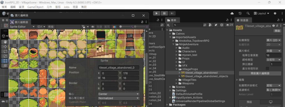Toggle the Project panel lock icon
285x107 pixels.
[x=227, y=20]
